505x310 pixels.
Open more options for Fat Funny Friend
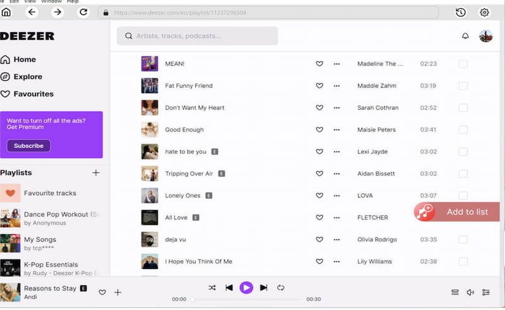tap(336, 86)
